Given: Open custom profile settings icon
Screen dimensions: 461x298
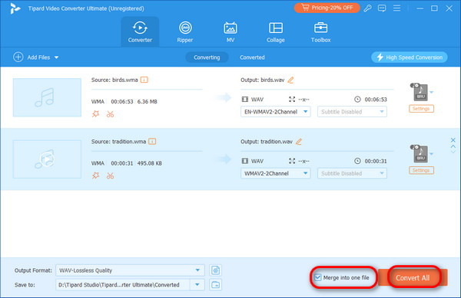Looking at the screenshot, I should (x=215, y=270).
